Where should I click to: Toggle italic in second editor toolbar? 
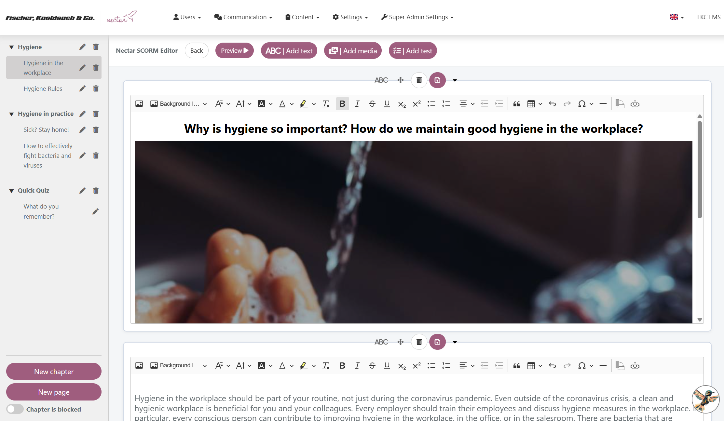pyautogui.click(x=357, y=366)
